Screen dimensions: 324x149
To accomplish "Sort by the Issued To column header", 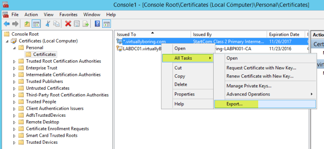I will coord(153,34).
